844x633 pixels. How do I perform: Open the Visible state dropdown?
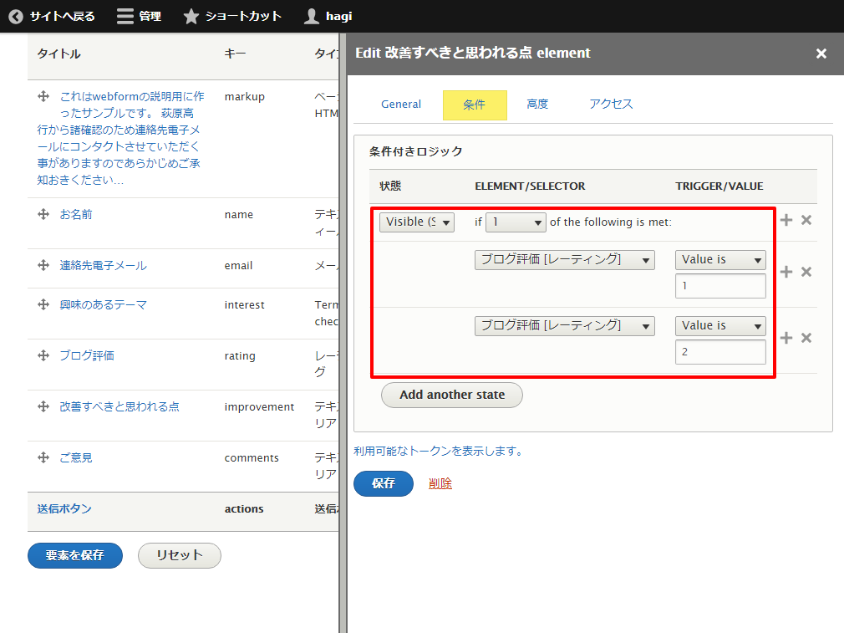point(417,222)
